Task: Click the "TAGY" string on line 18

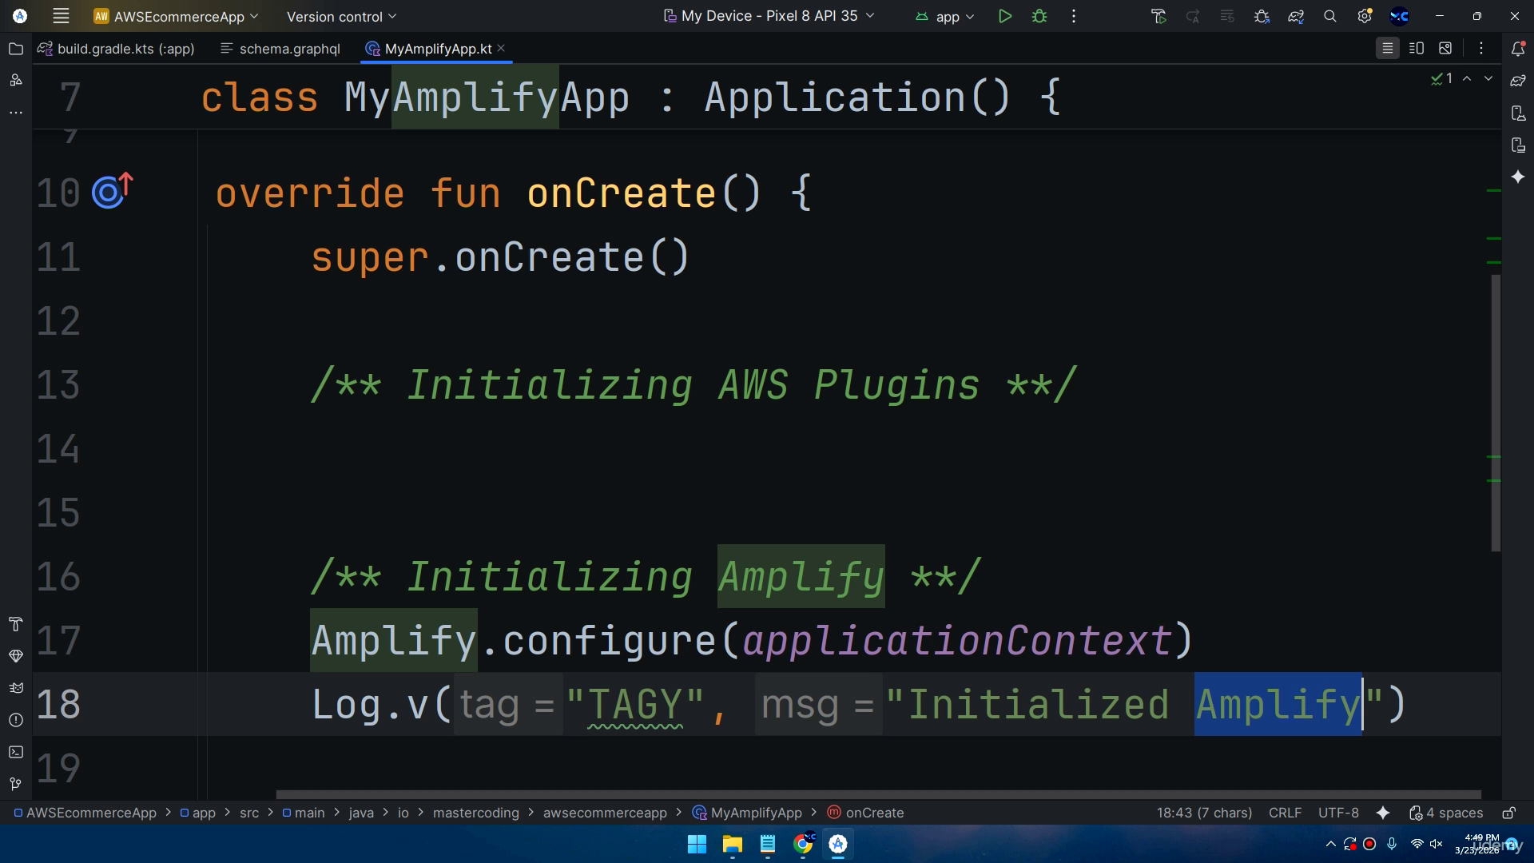Action: (635, 705)
